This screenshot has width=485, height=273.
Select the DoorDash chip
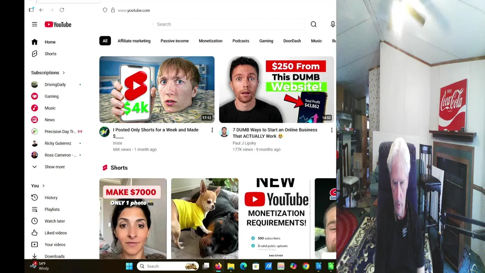click(292, 41)
